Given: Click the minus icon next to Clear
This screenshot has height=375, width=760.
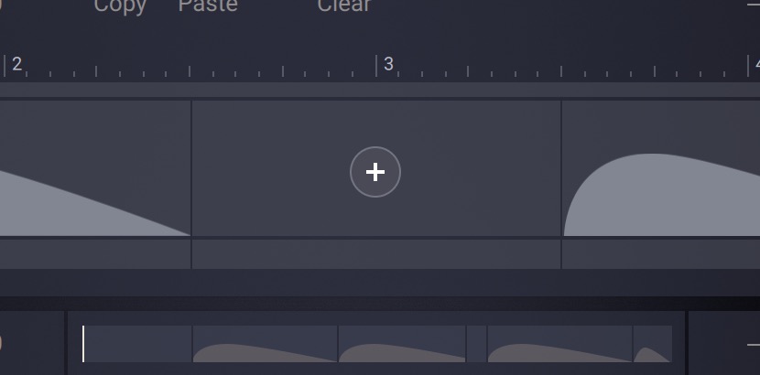Looking at the screenshot, I should point(754,5).
